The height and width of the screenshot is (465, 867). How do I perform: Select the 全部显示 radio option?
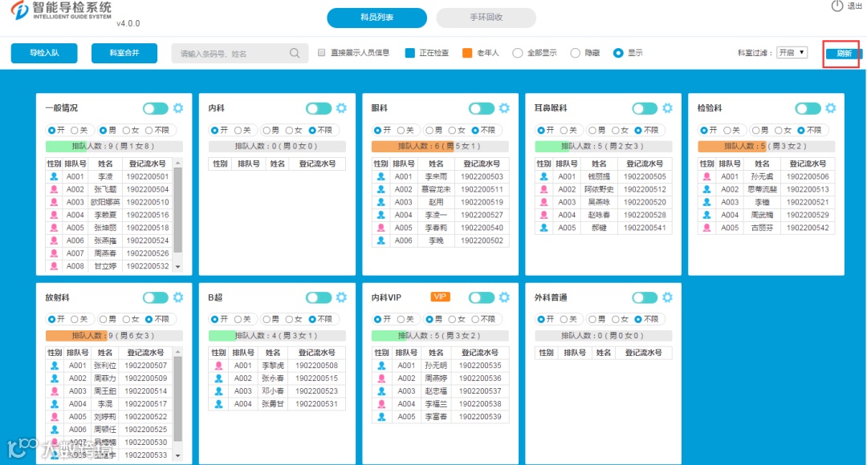518,53
